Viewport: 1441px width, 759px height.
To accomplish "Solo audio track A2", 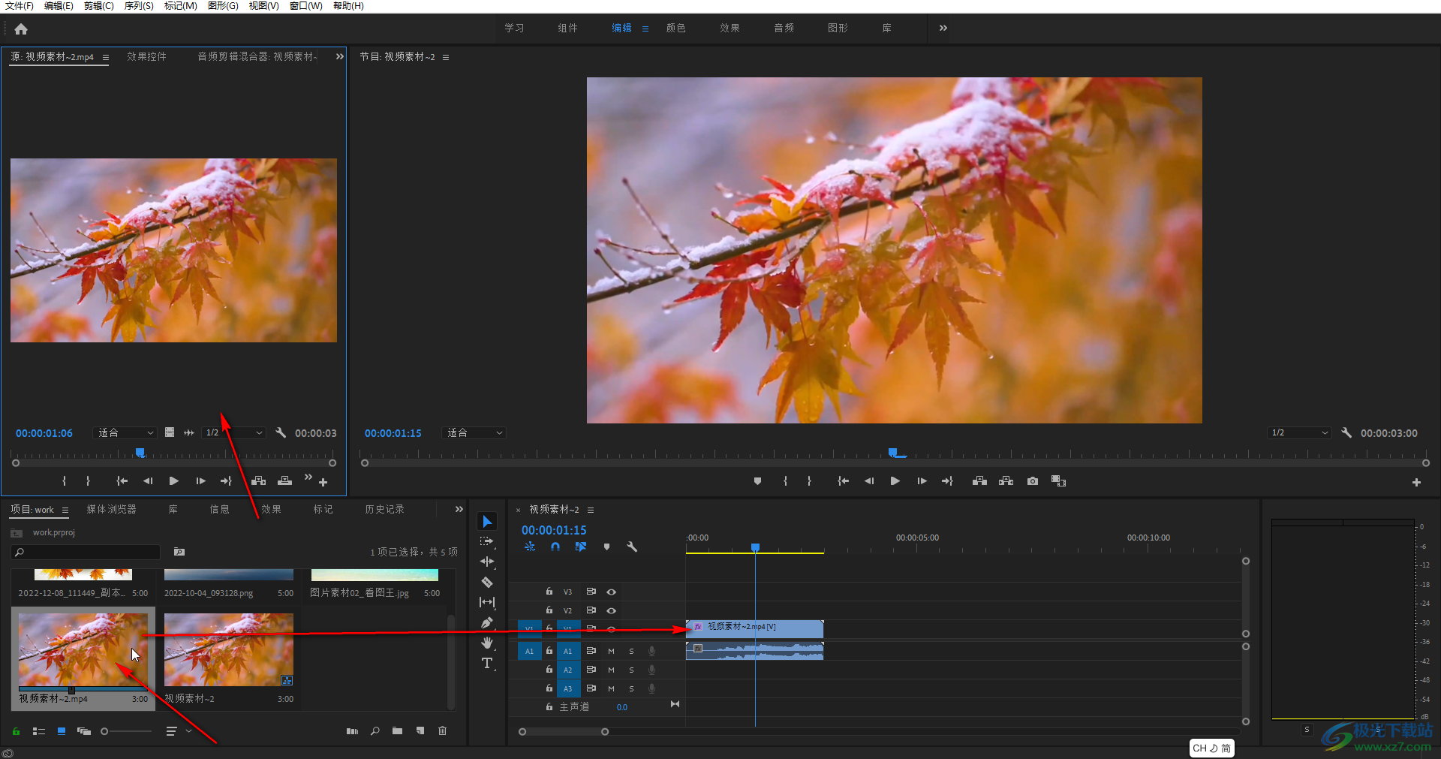I will [x=631, y=670].
